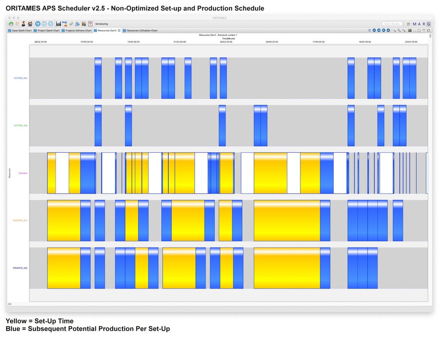Open the blue puzzle piece plugin icon
This screenshot has width=440, height=342.
coord(77,24)
